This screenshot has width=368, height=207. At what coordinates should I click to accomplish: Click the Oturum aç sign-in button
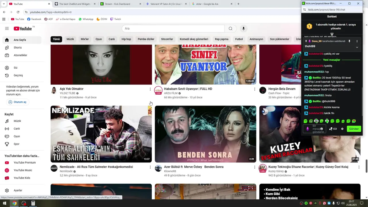tap(18, 102)
